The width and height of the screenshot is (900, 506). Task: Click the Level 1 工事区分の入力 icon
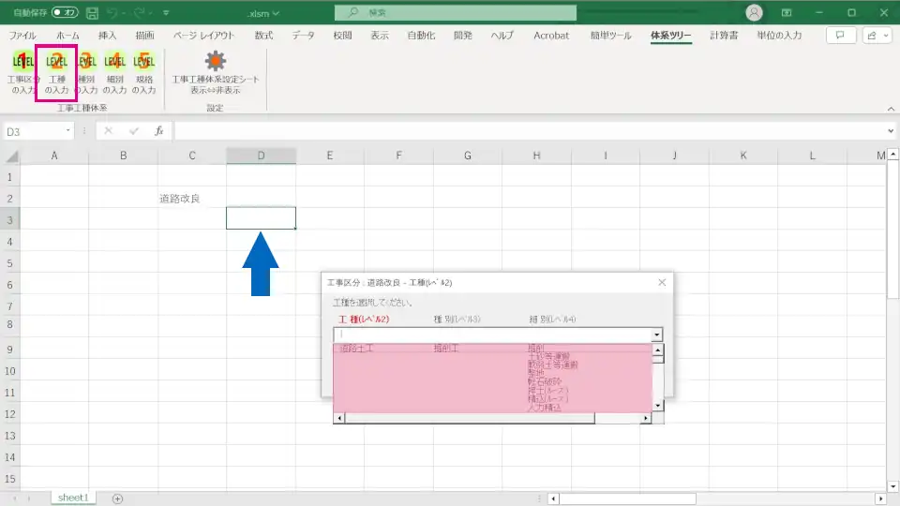(x=23, y=63)
